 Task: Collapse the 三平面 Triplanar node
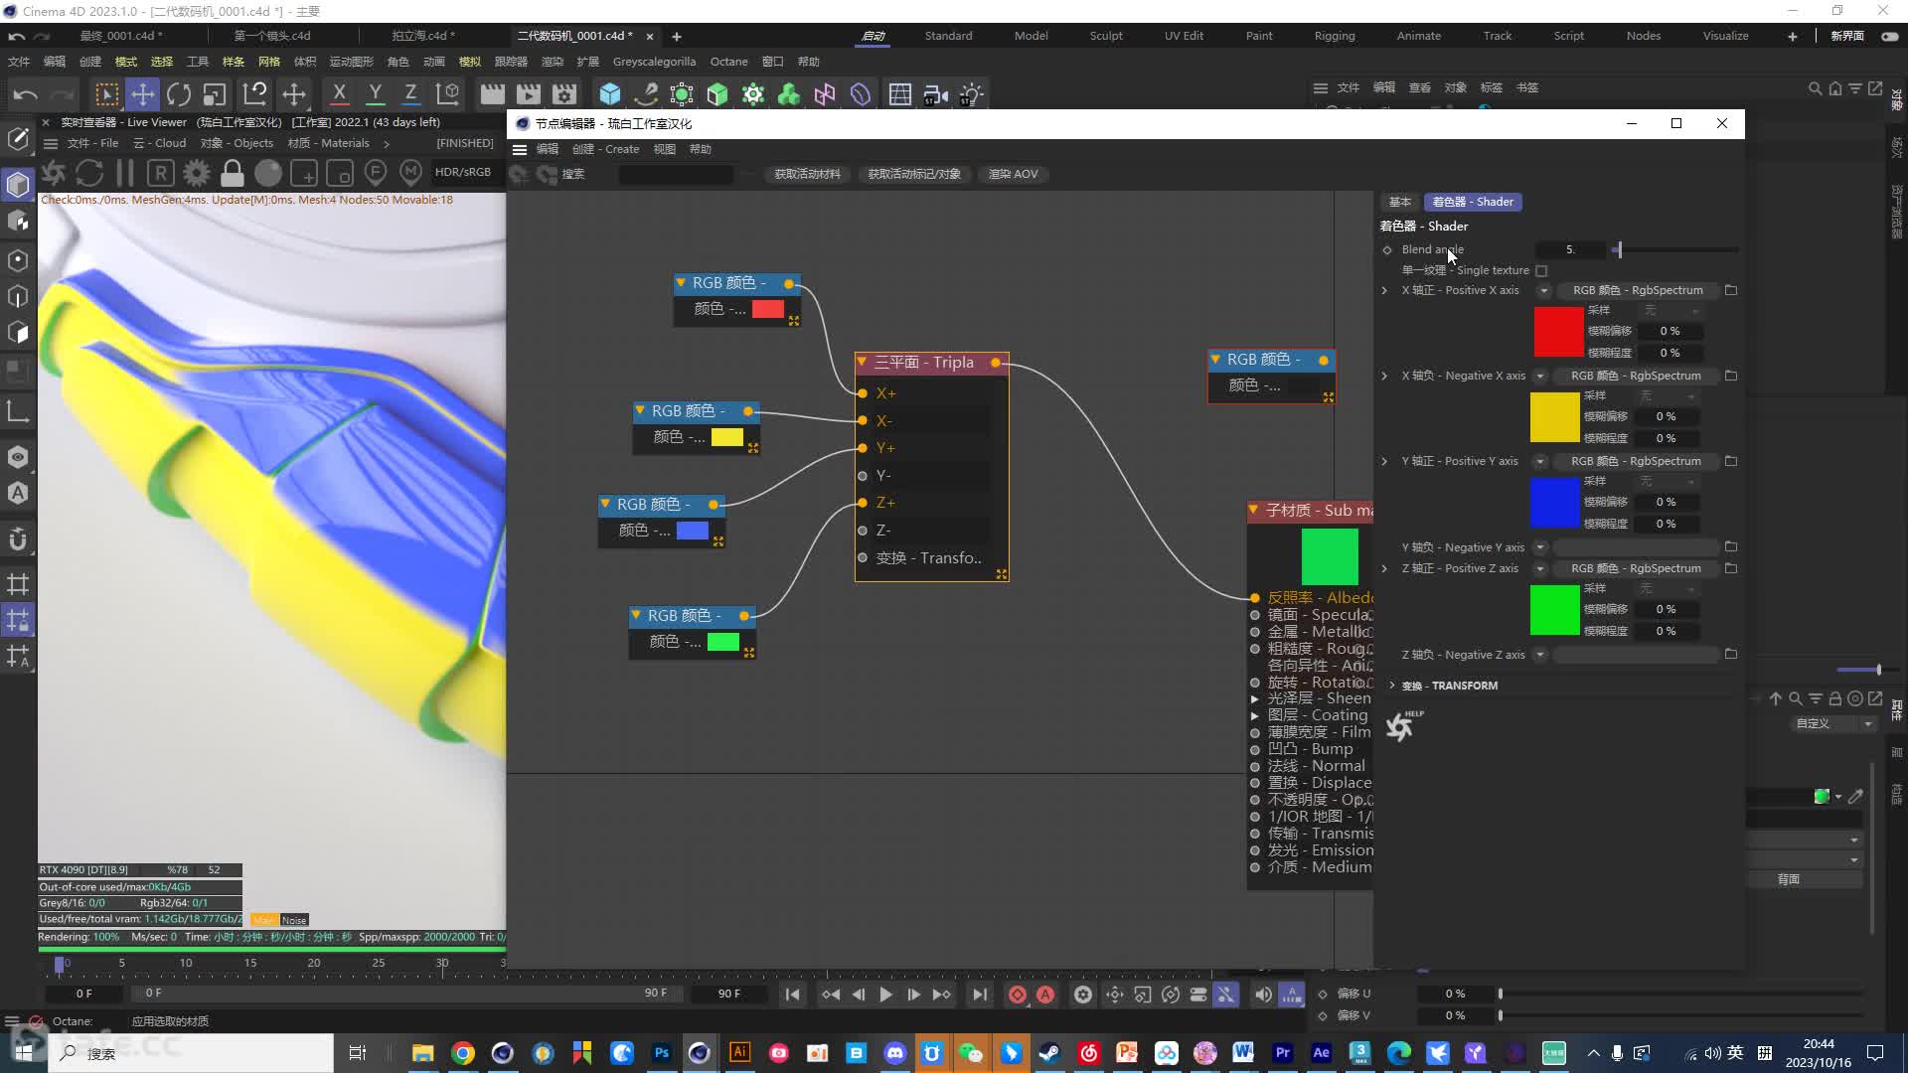click(x=862, y=363)
